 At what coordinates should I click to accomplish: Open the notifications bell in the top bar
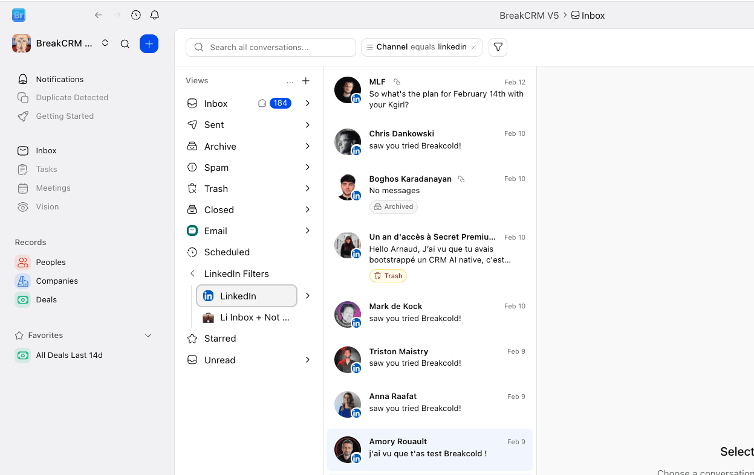[155, 14]
